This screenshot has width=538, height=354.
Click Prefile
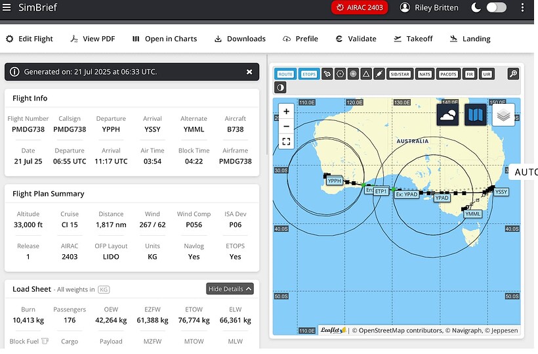pos(300,39)
